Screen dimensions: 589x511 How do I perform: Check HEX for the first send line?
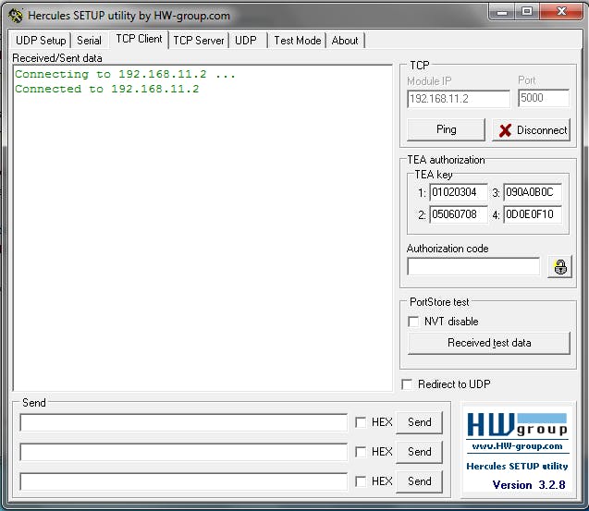(361, 422)
